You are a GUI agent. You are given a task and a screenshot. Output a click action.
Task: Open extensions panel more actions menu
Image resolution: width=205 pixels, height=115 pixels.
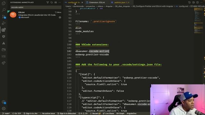click(x=60, y=3)
